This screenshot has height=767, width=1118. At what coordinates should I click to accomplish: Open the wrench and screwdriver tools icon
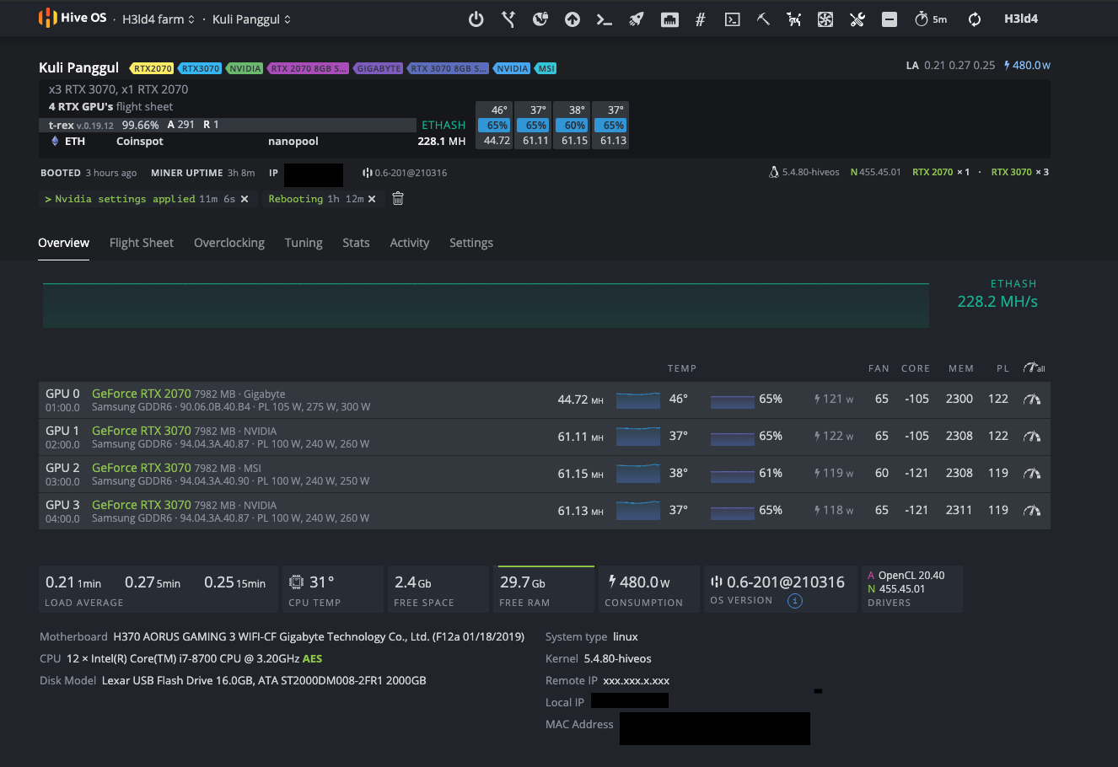(857, 19)
